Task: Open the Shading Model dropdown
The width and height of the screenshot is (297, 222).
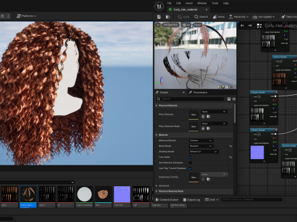Action: tap(204, 152)
